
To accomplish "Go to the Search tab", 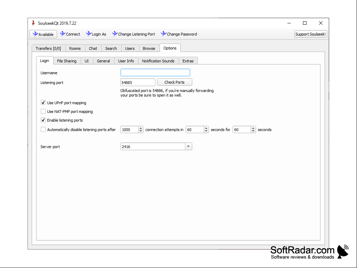I will [111, 48].
